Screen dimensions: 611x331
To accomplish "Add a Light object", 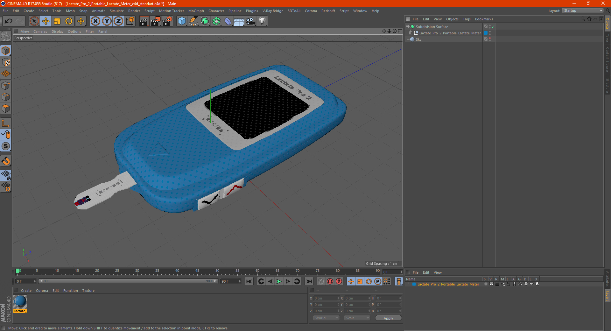I will point(262,21).
